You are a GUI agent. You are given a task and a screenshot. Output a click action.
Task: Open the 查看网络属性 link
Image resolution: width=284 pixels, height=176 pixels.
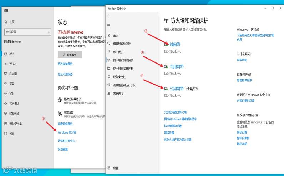click(x=65, y=124)
